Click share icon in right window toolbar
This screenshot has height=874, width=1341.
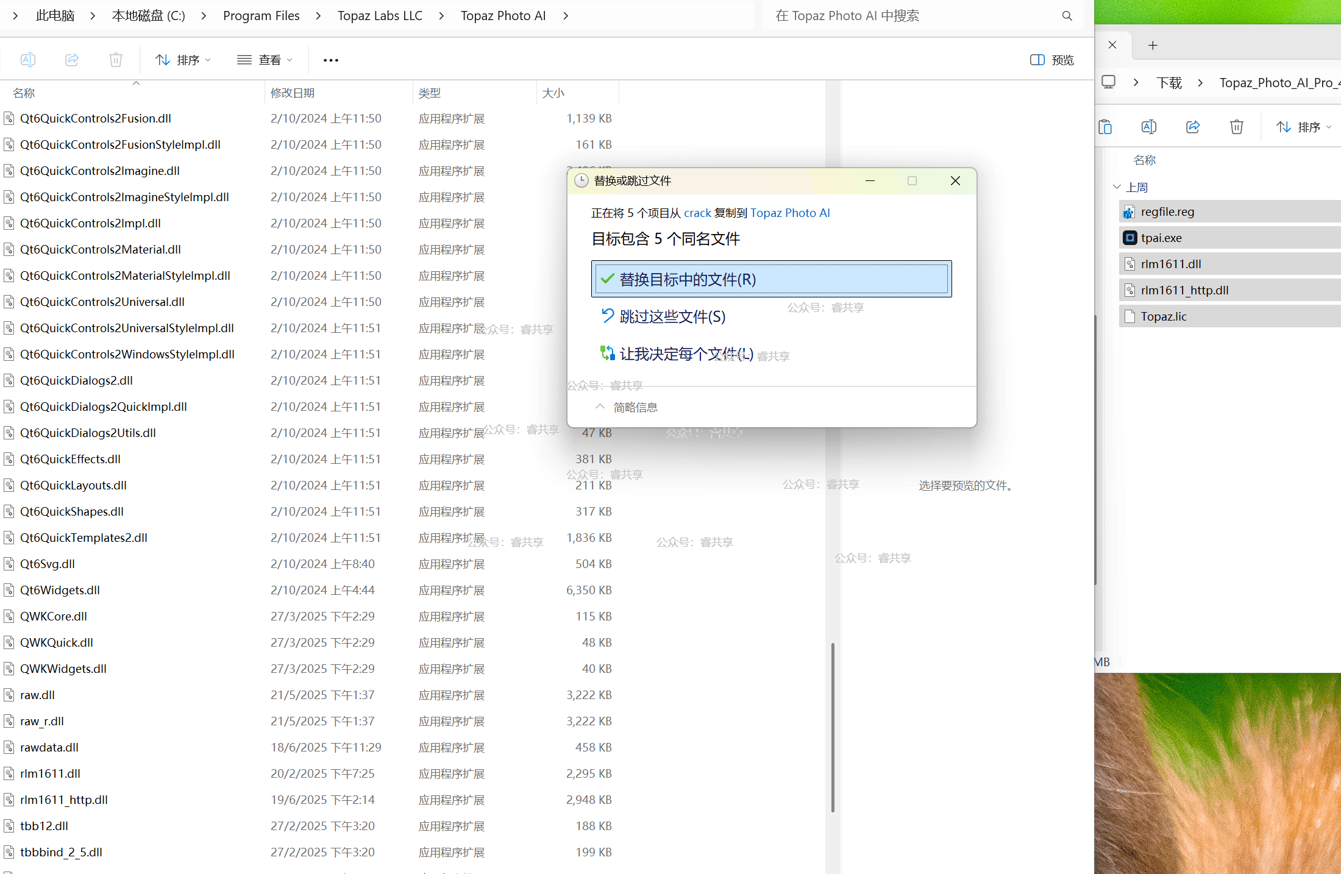pyautogui.click(x=1193, y=127)
